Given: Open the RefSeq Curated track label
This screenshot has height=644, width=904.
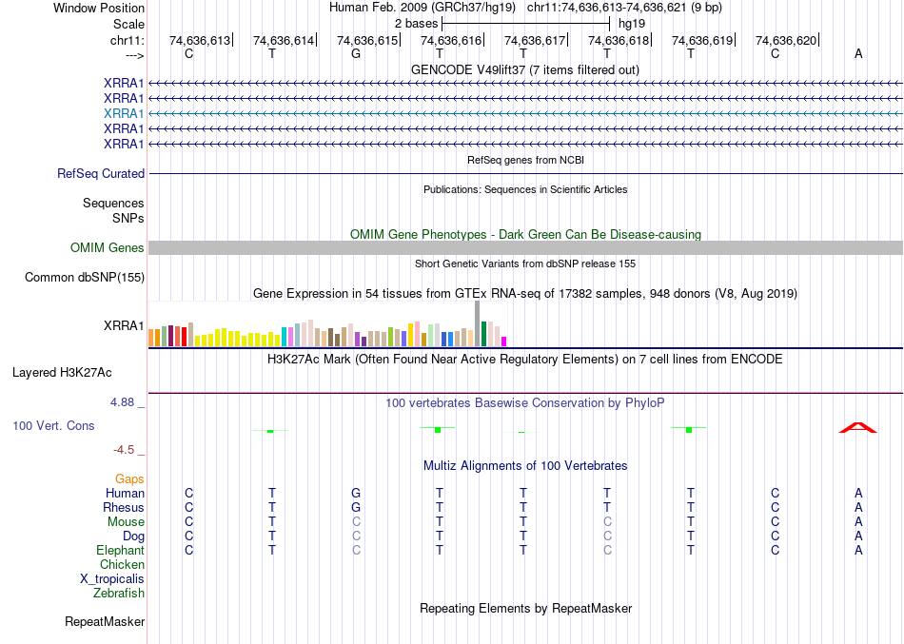Looking at the screenshot, I should [x=101, y=173].
